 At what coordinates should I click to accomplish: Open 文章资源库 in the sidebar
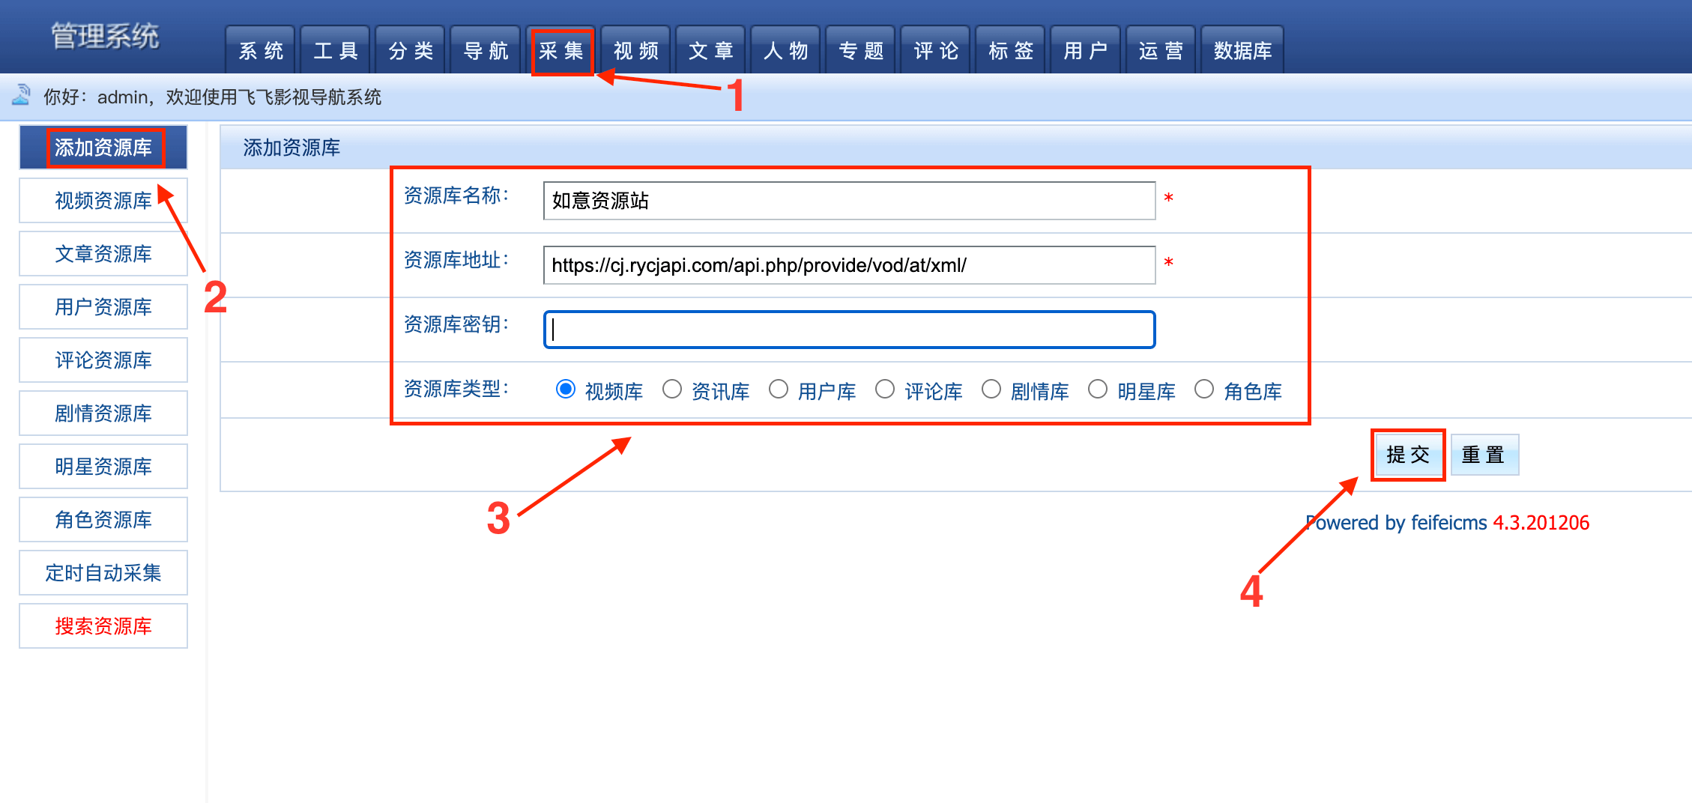pos(103,254)
